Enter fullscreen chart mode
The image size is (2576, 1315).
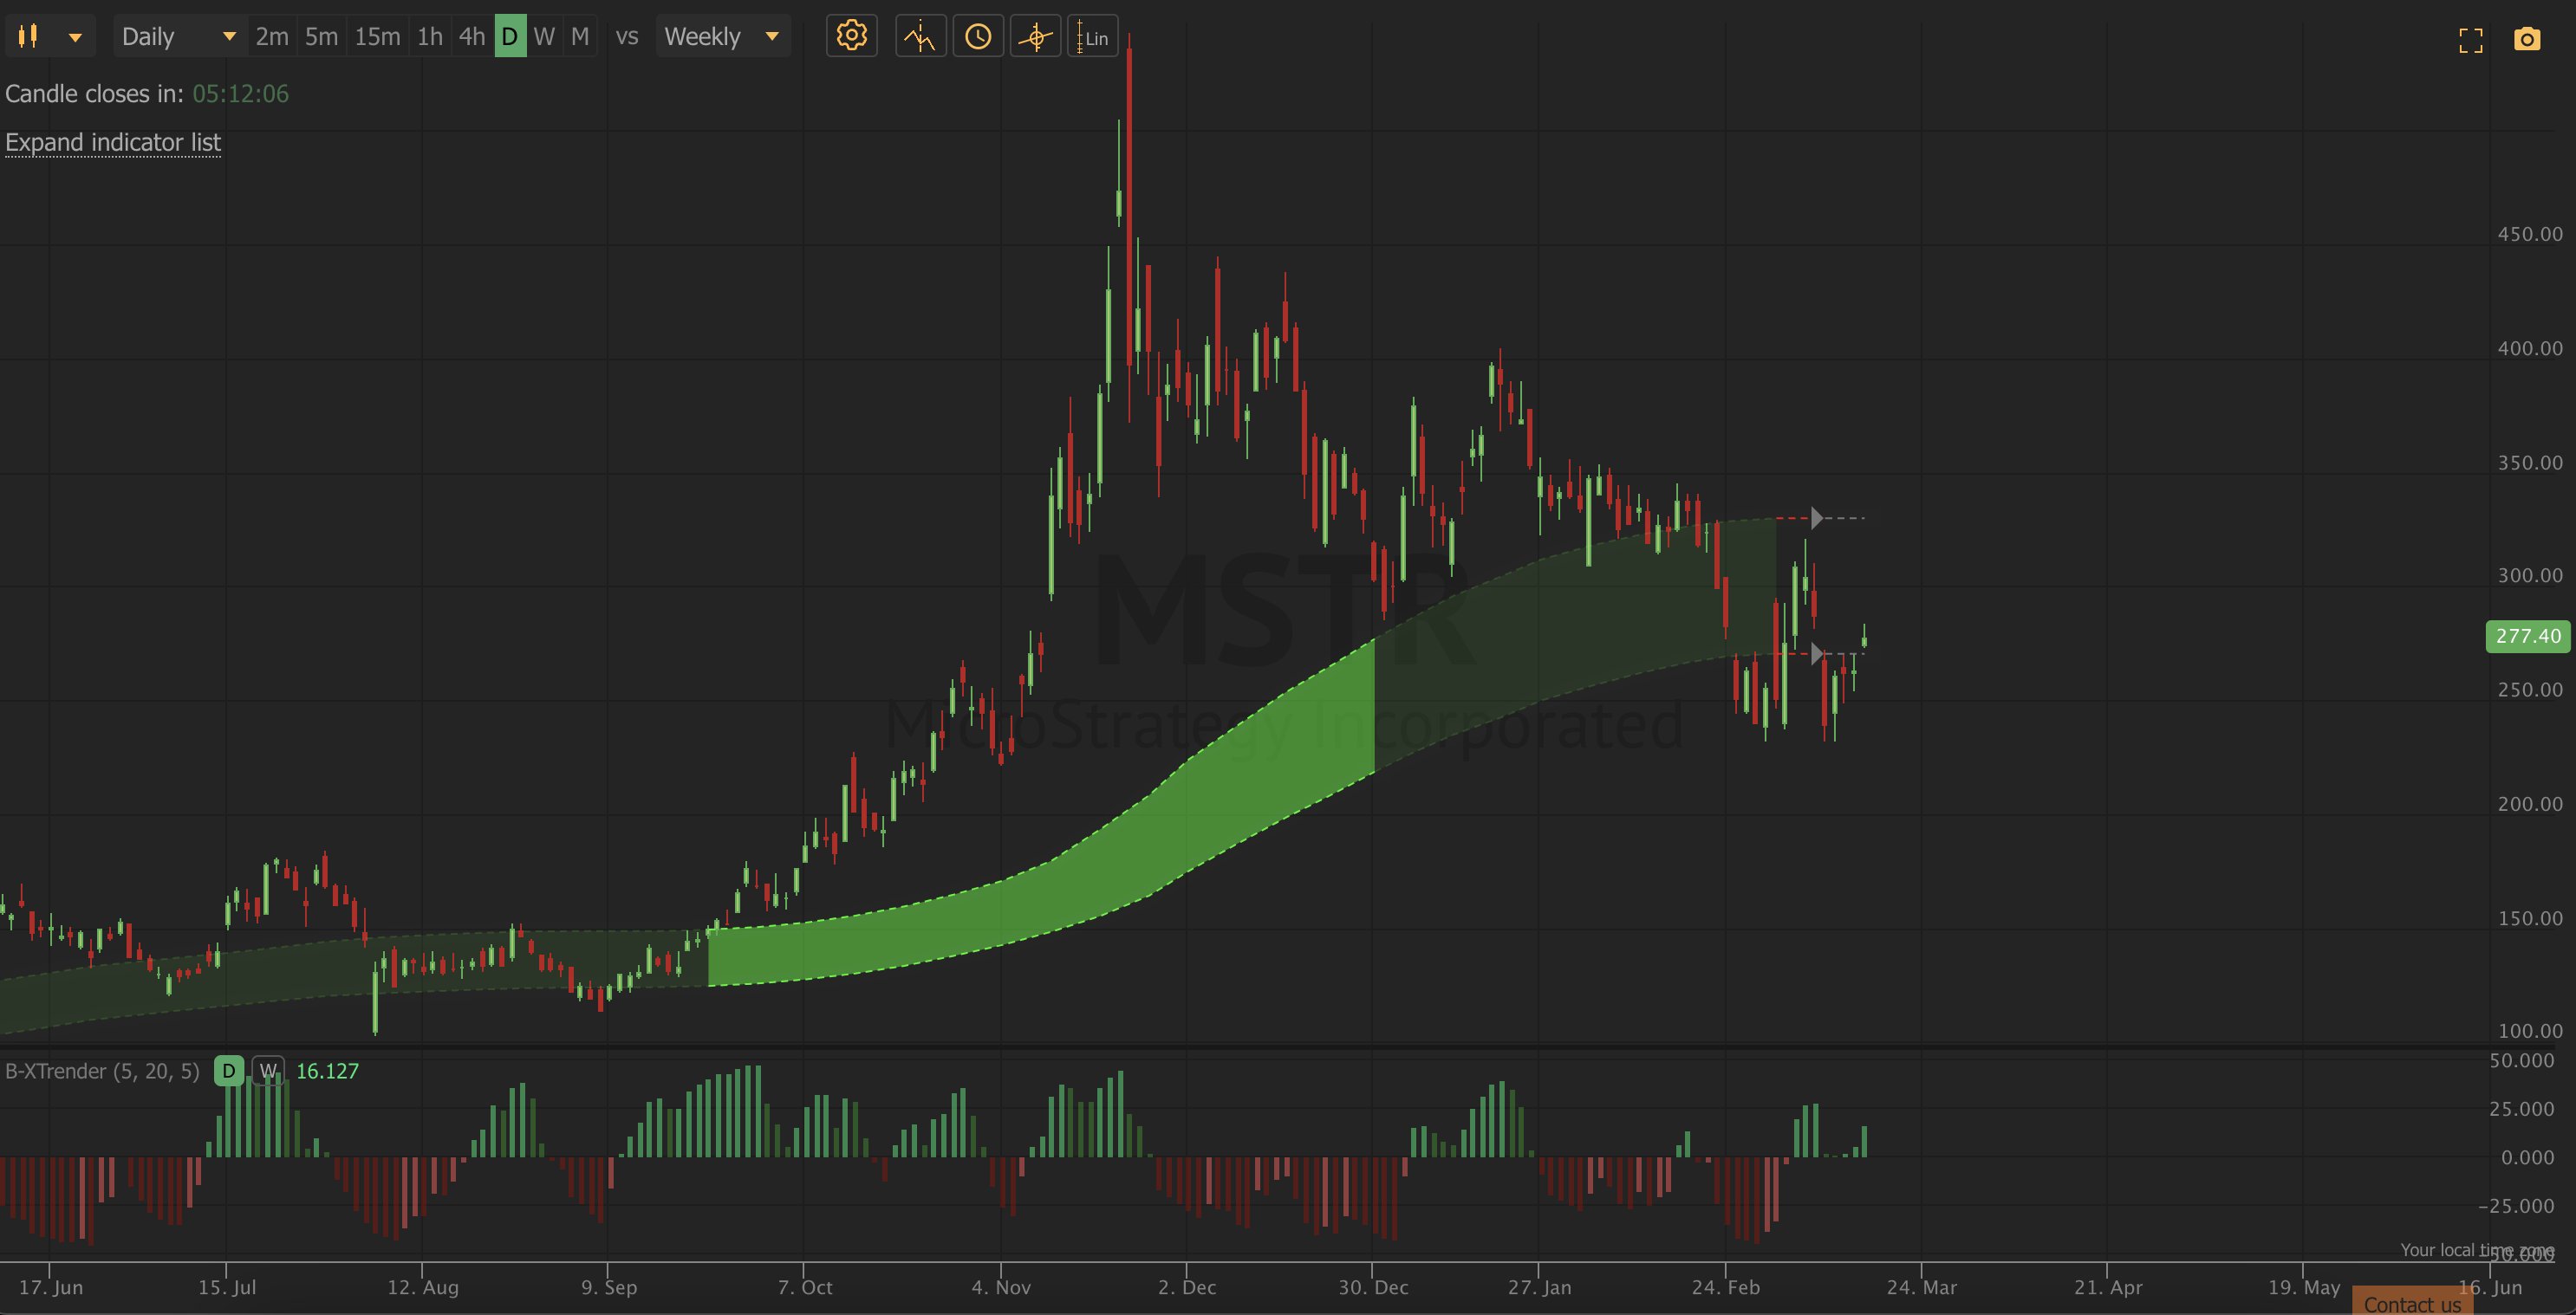[x=2470, y=40]
